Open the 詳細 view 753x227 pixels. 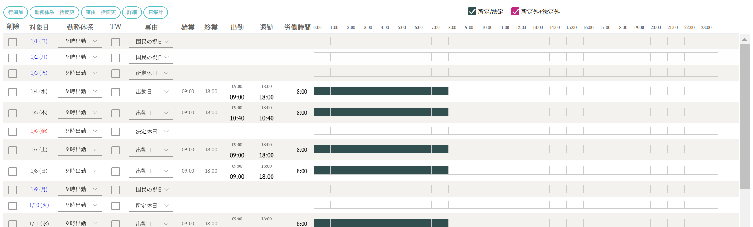[132, 12]
